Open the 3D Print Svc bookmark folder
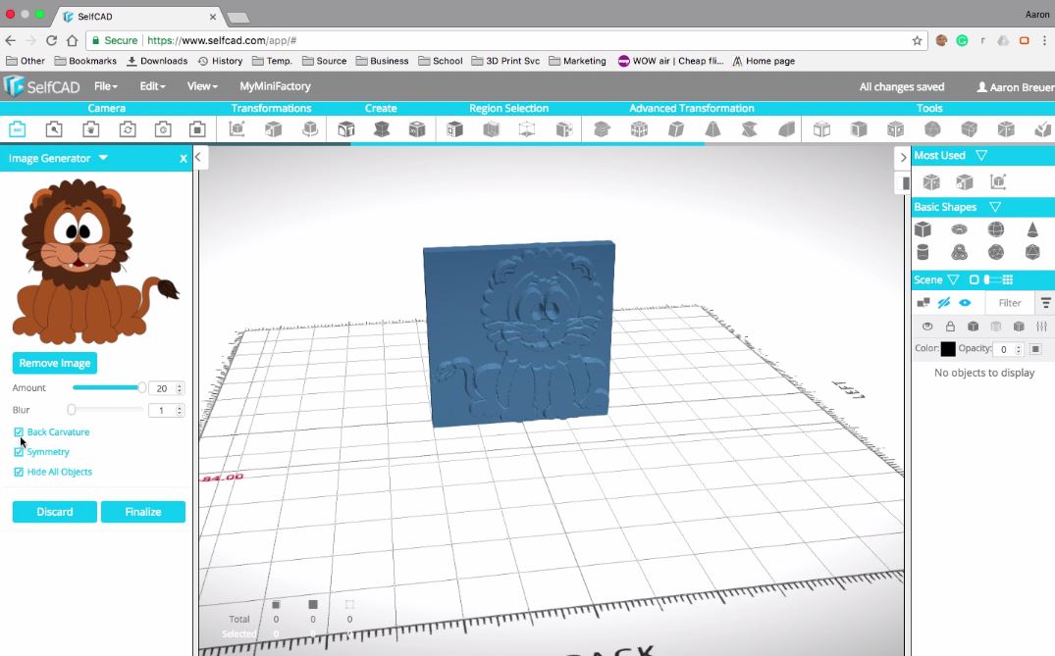This screenshot has height=656, width=1055. click(x=505, y=61)
